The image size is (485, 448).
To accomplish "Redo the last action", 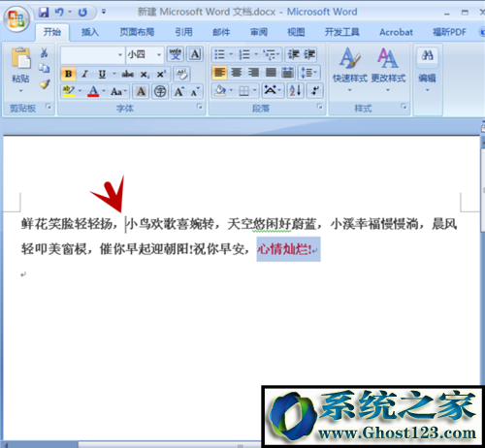I will click(82, 13).
